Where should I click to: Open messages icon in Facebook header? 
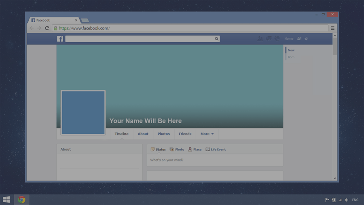(269, 38)
